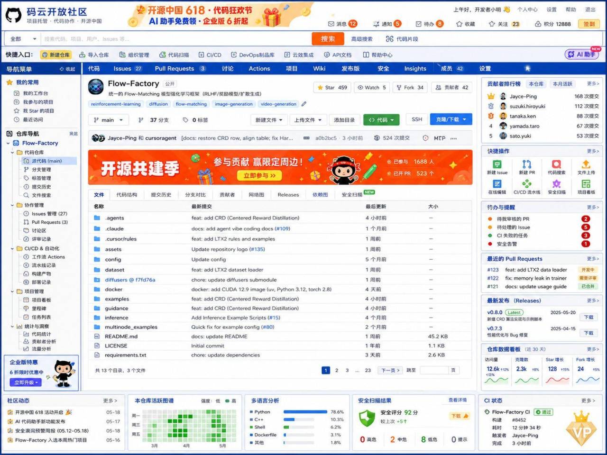Open API文档 in the shortcut bar

338,55
